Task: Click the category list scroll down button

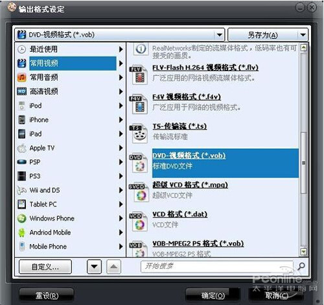Action: click(94, 267)
